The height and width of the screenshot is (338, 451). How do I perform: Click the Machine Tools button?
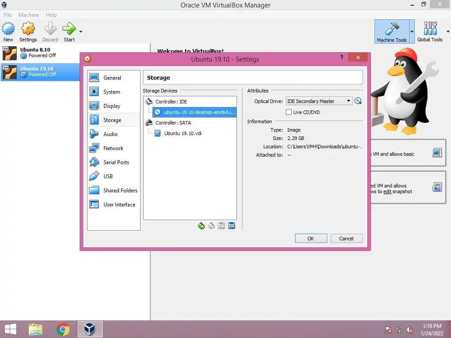click(x=392, y=32)
